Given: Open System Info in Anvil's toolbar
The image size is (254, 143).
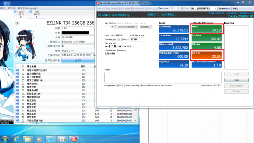Looking at the screenshot, I should [x=139, y=8].
